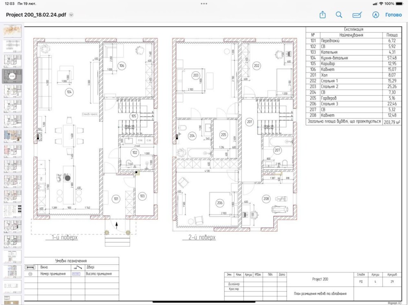Expand the chevron next to the file name
408x305 pixels.
[x=71, y=15]
